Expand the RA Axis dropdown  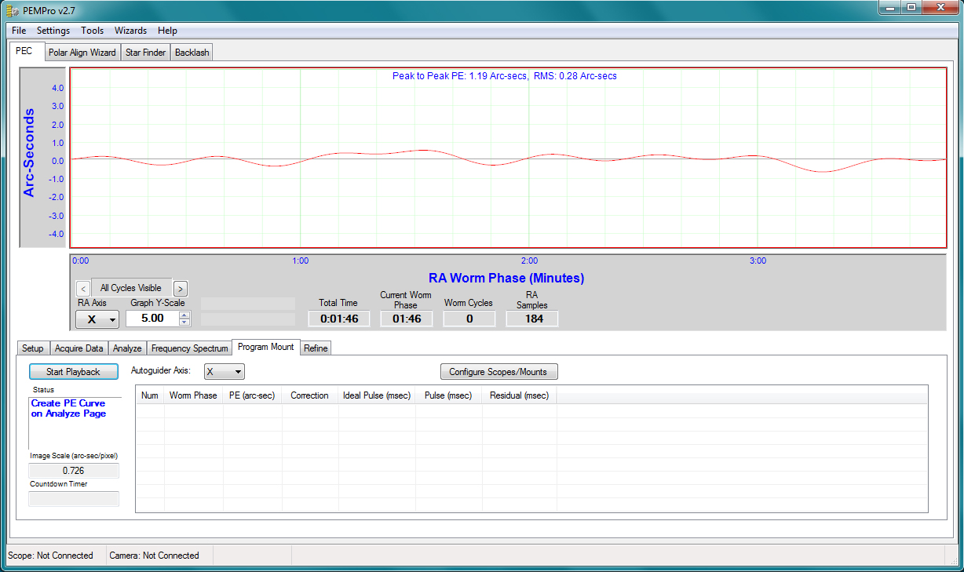(97, 319)
